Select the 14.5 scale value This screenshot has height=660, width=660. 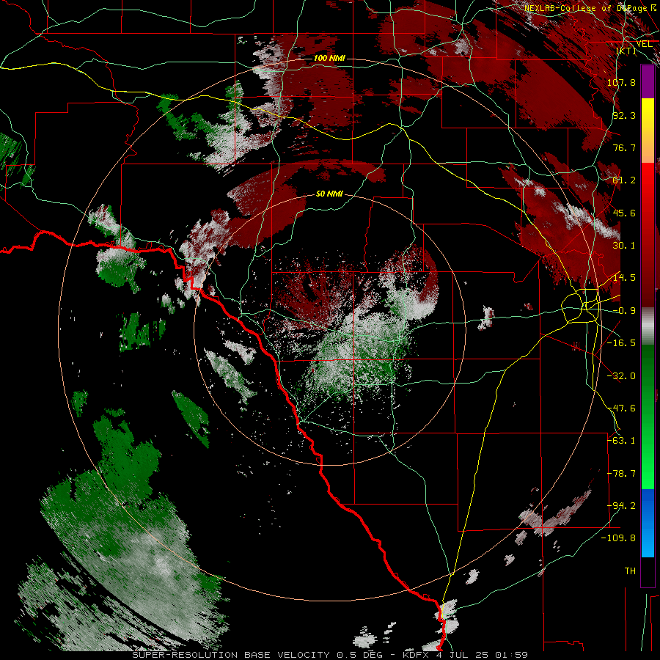(624, 278)
